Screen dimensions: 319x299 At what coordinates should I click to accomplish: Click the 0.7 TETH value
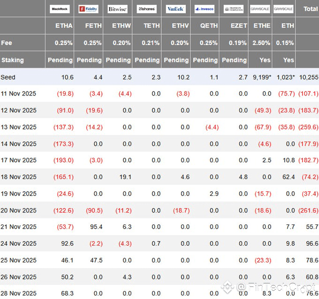[156, 244]
